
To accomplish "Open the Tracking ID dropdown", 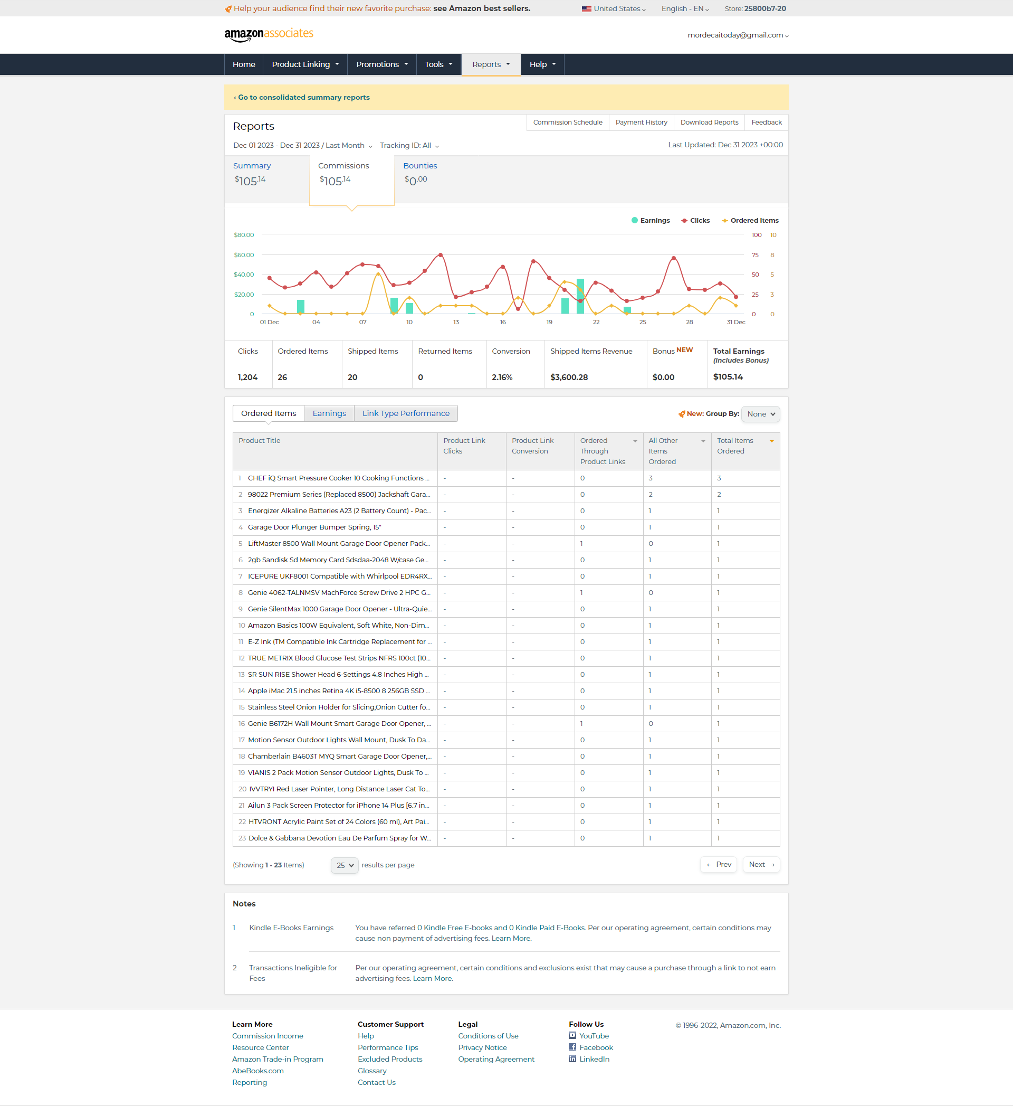I will click(x=409, y=145).
